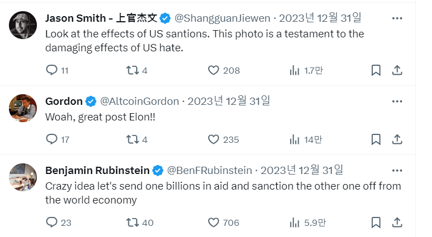Open more options for Jason Smith's tweet
The width and height of the screenshot is (432, 237).
click(x=397, y=18)
